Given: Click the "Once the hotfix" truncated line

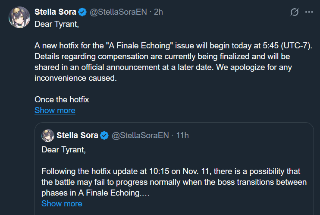Looking at the screenshot, I should [62, 99].
